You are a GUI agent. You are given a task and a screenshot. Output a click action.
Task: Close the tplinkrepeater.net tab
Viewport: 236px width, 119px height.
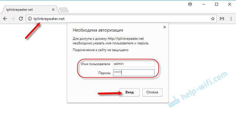(53, 10)
